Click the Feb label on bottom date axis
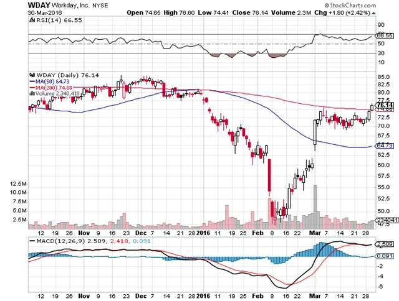This screenshot has height=301, width=399. click(257, 296)
